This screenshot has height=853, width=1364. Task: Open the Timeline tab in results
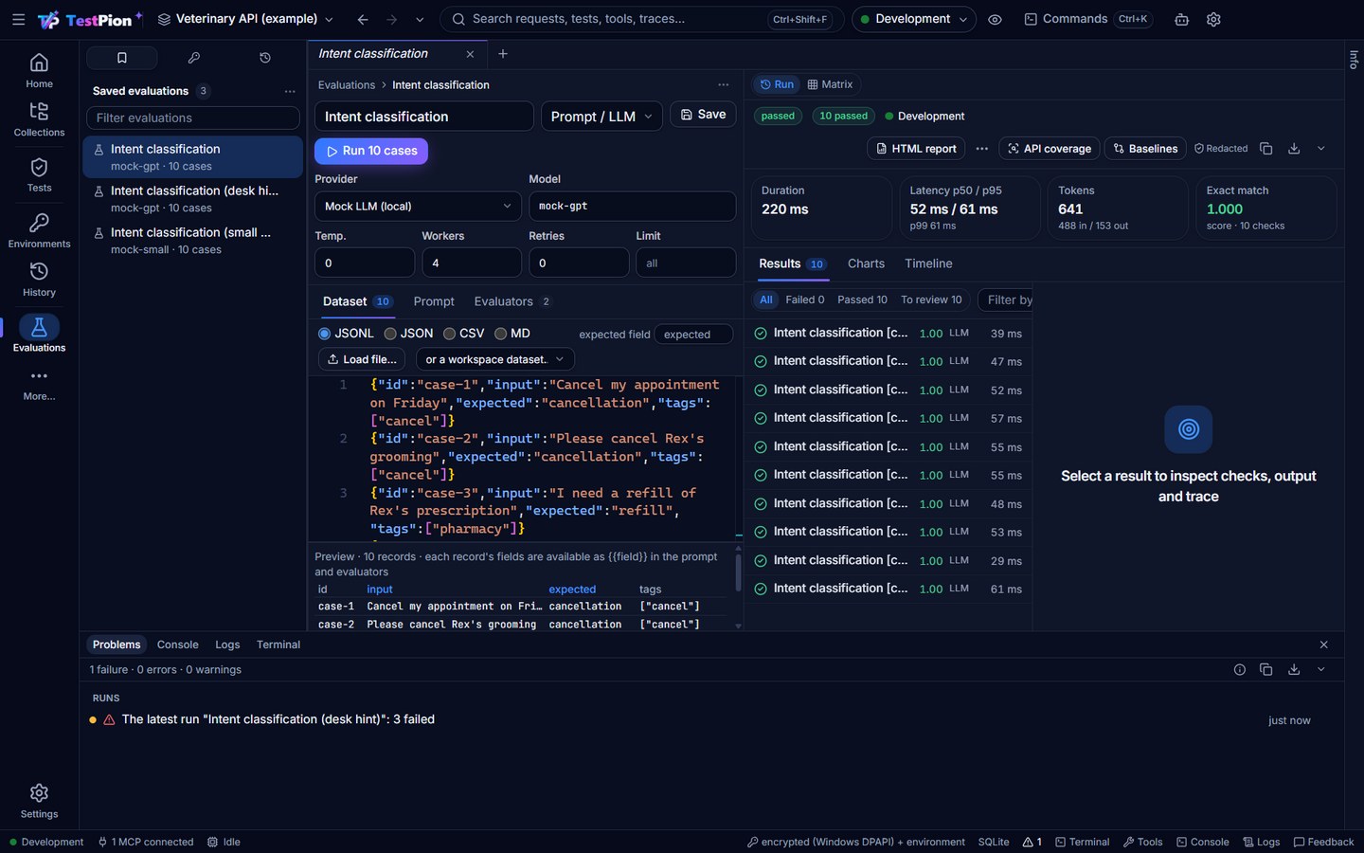click(928, 263)
